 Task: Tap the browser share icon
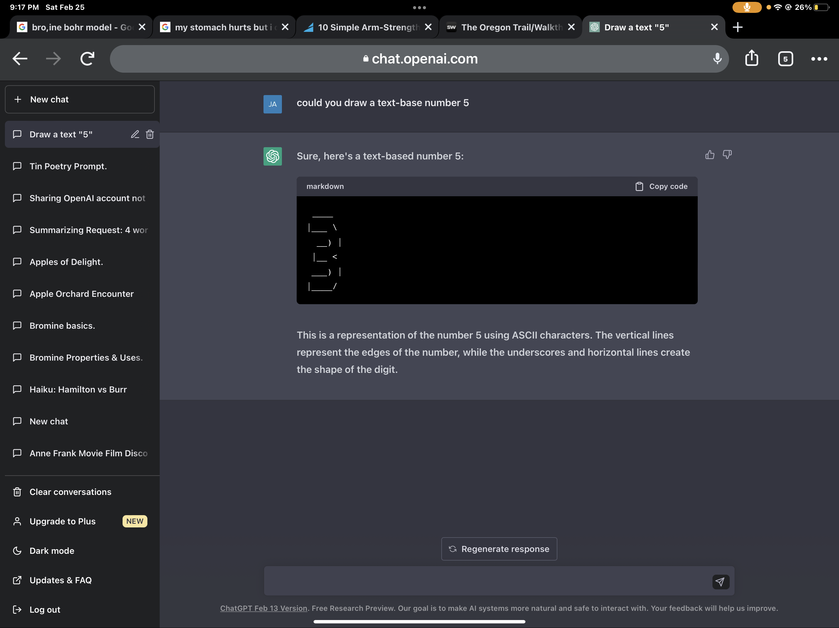point(751,59)
